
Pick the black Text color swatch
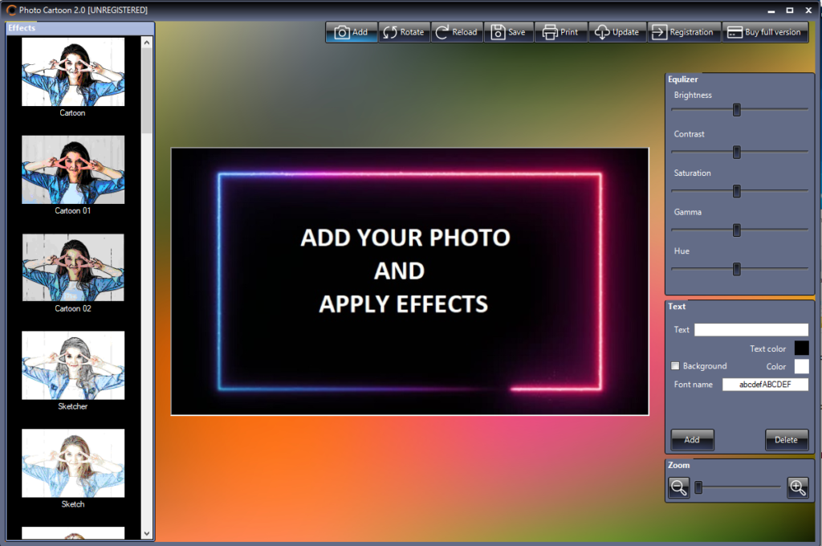click(801, 348)
